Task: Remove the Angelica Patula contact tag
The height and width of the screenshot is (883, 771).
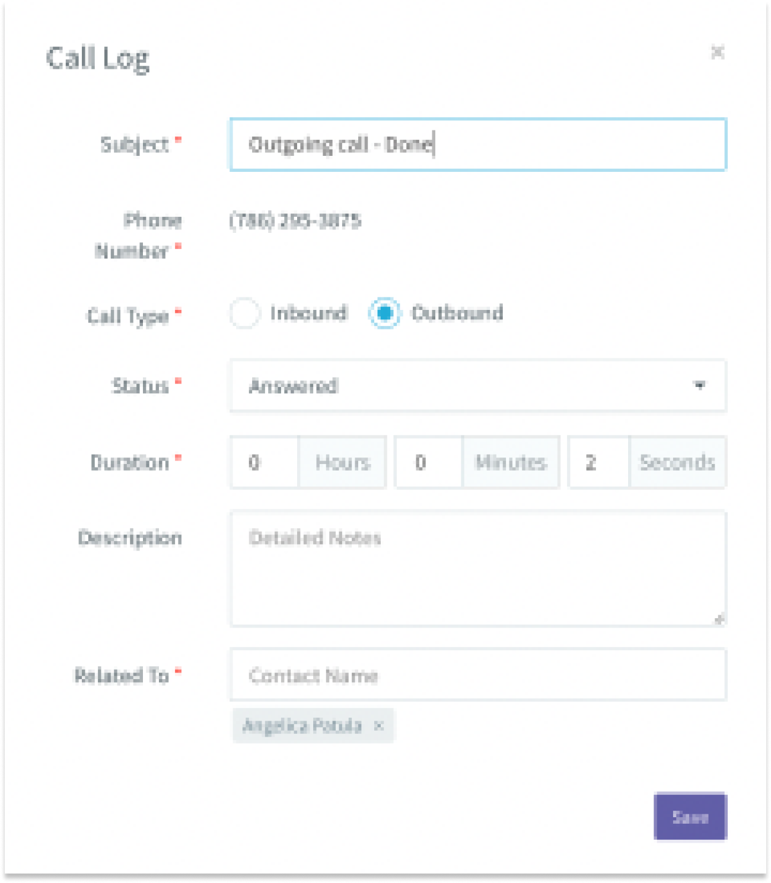Action: point(379,725)
